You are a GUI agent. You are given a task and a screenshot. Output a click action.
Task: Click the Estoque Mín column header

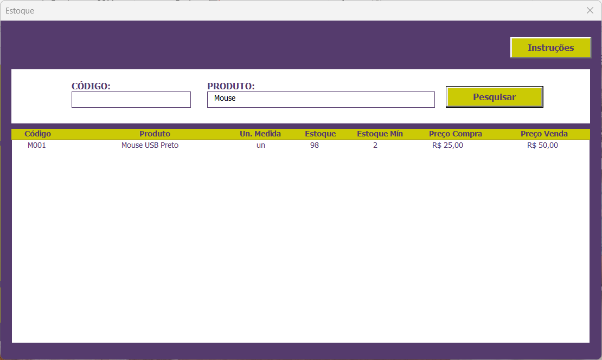click(380, 134)
